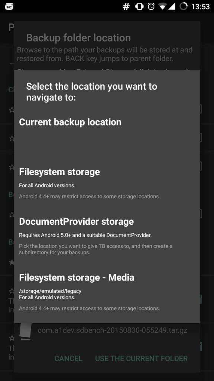Tap the CANCEL button
214x381 pixels.
[x=68, y=358]
